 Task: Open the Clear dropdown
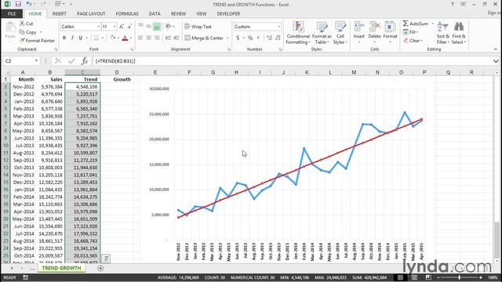(x=413, y=41)
